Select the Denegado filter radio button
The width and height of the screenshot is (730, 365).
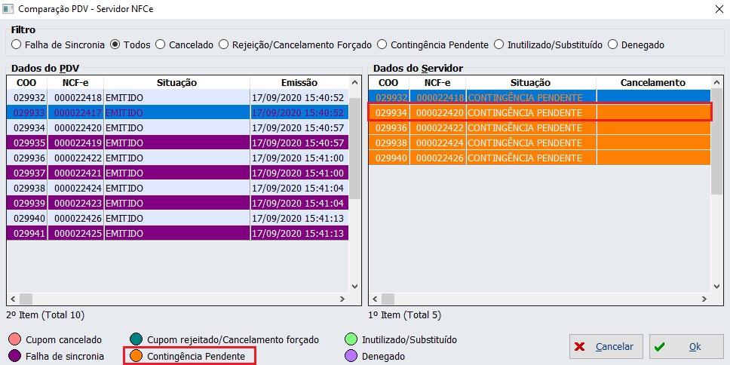point(612,44)
